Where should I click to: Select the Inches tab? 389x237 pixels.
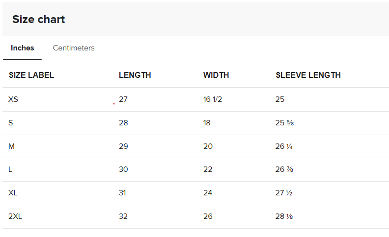point(22,48)
